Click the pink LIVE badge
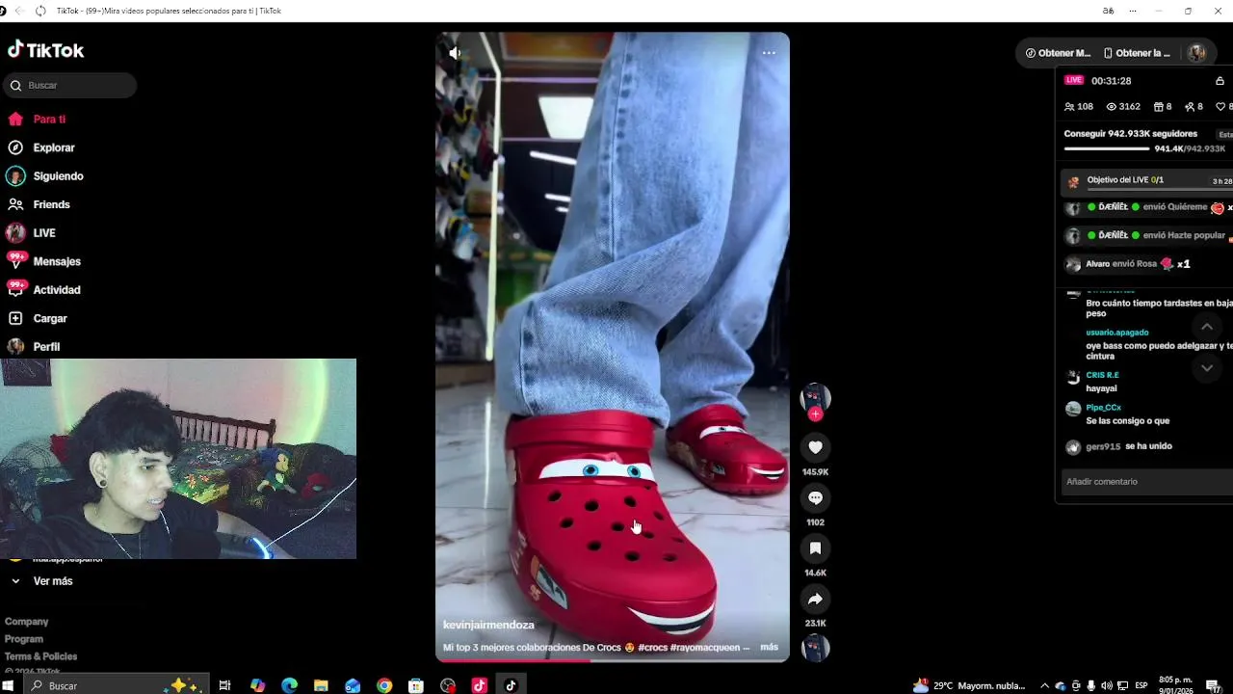The width and height of the screenshot is (1233, 694). pos(1074,80)
